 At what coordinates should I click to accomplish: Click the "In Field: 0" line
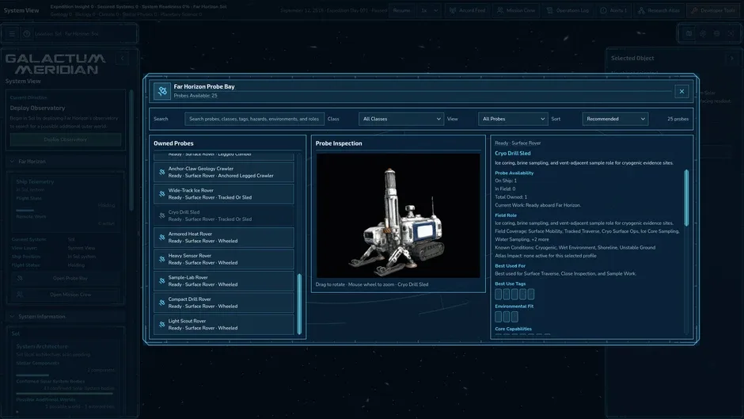[x=505, y=189]
